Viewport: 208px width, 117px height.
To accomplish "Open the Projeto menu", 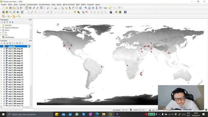I will coord(4,5).
